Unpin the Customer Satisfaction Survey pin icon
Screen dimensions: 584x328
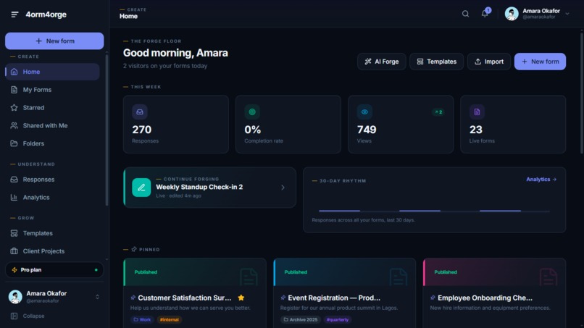coord(133,298)
